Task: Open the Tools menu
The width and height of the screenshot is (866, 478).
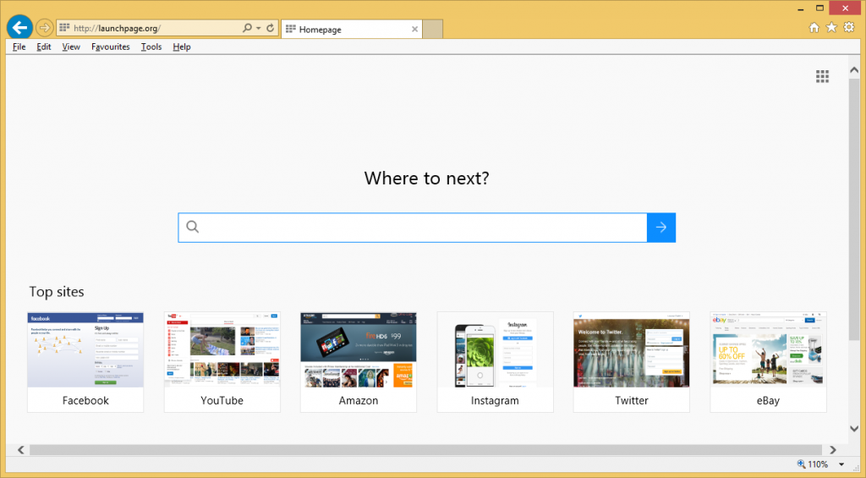Action: coord(151,47)
